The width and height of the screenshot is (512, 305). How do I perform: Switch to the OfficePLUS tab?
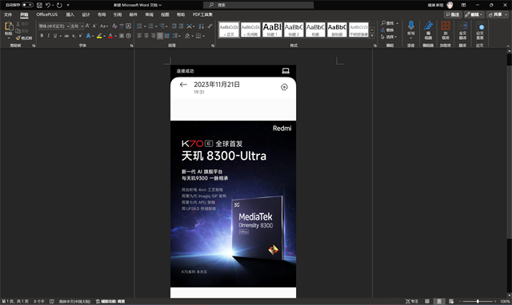[47, 14]
